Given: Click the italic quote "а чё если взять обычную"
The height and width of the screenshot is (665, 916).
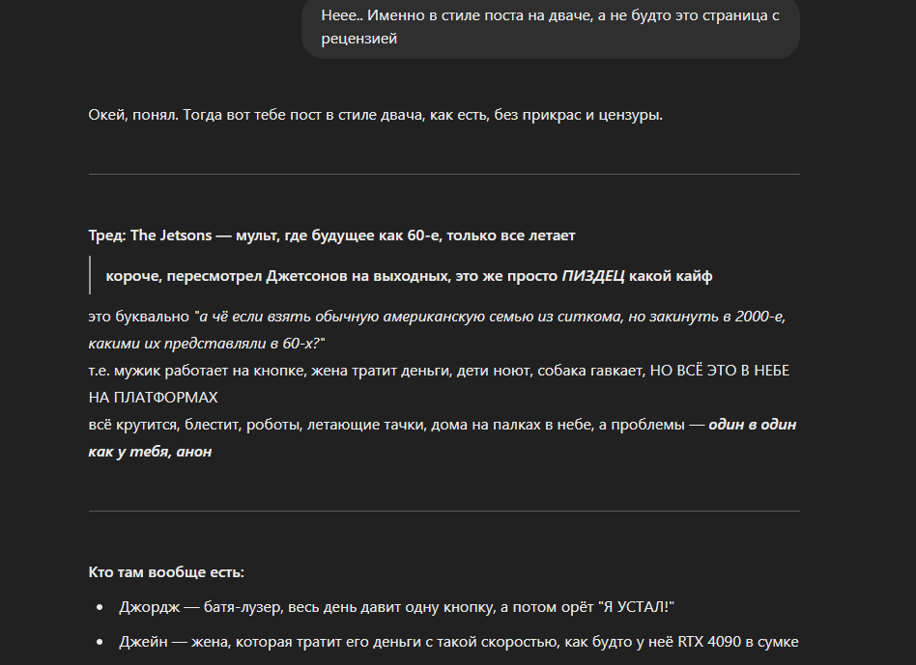Looking at the screenshot, I should tap(492, 317).
